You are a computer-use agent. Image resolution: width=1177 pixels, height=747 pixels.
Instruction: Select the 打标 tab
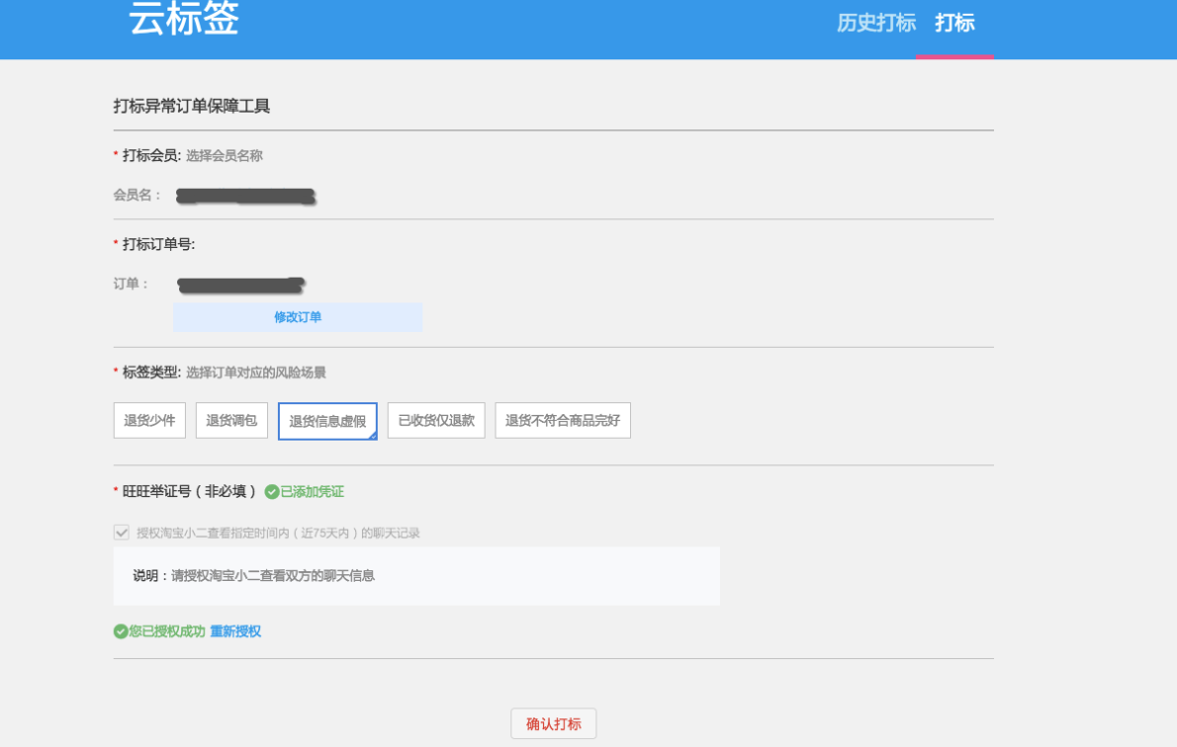tap(954, 24)
